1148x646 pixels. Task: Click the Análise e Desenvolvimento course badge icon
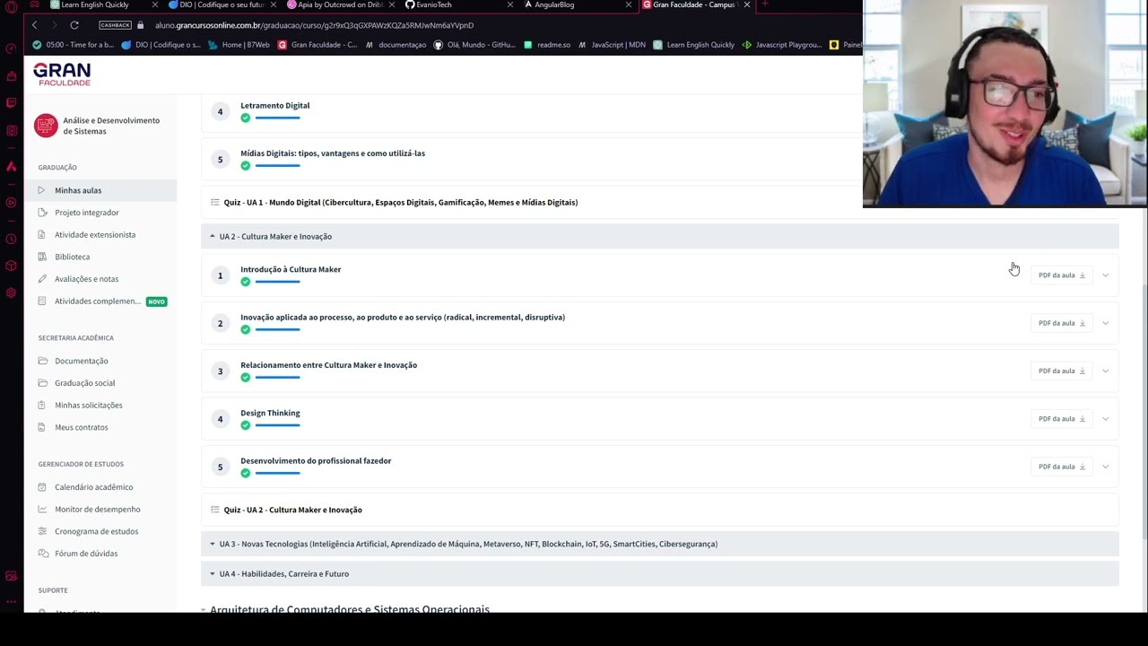click(46, 126)
